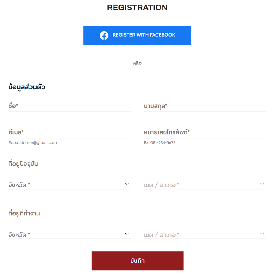This screenshot has height=274, width=274.
Task: Click the Facebook logo icon
Action: pos(104,35)
